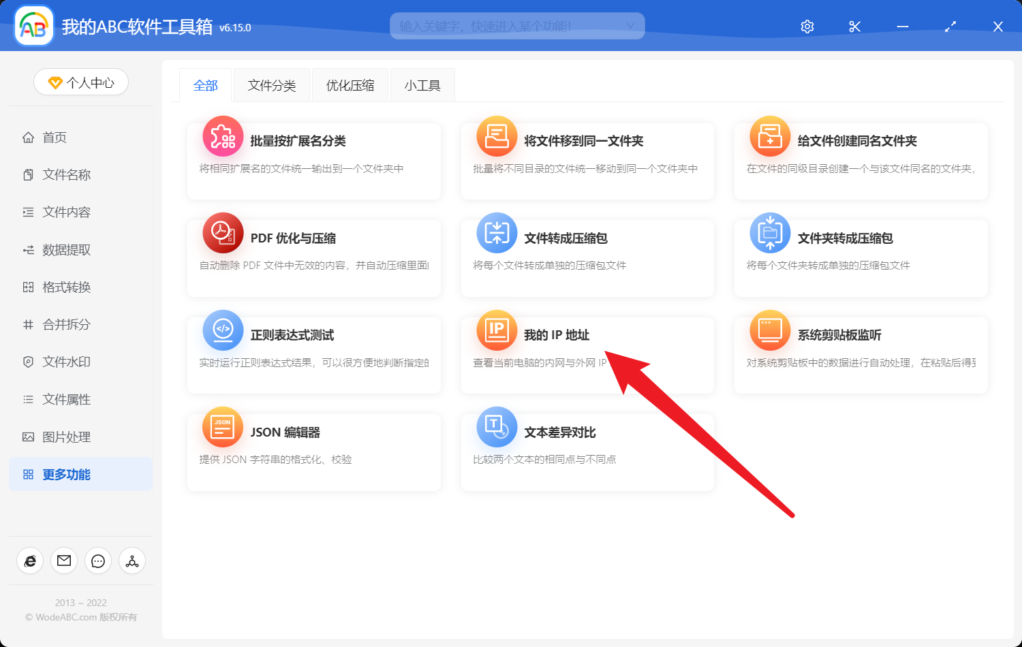Open 系统剪贴板监听 tool title
This screenshot has height=647, width=1022.
pyautogui.click(x=839, y=335)
